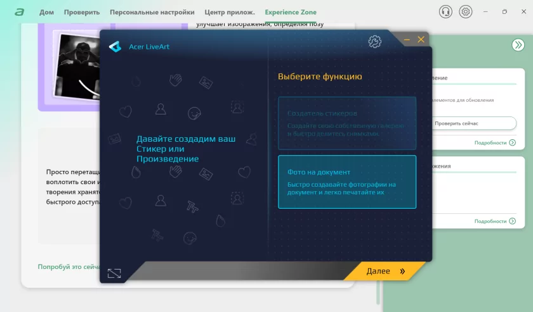Open Персональные настройки tab

pos(152,12)
